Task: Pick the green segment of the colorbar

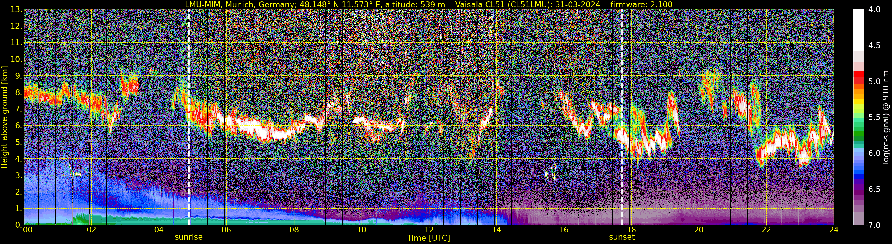Action: [x=858, y=134]
